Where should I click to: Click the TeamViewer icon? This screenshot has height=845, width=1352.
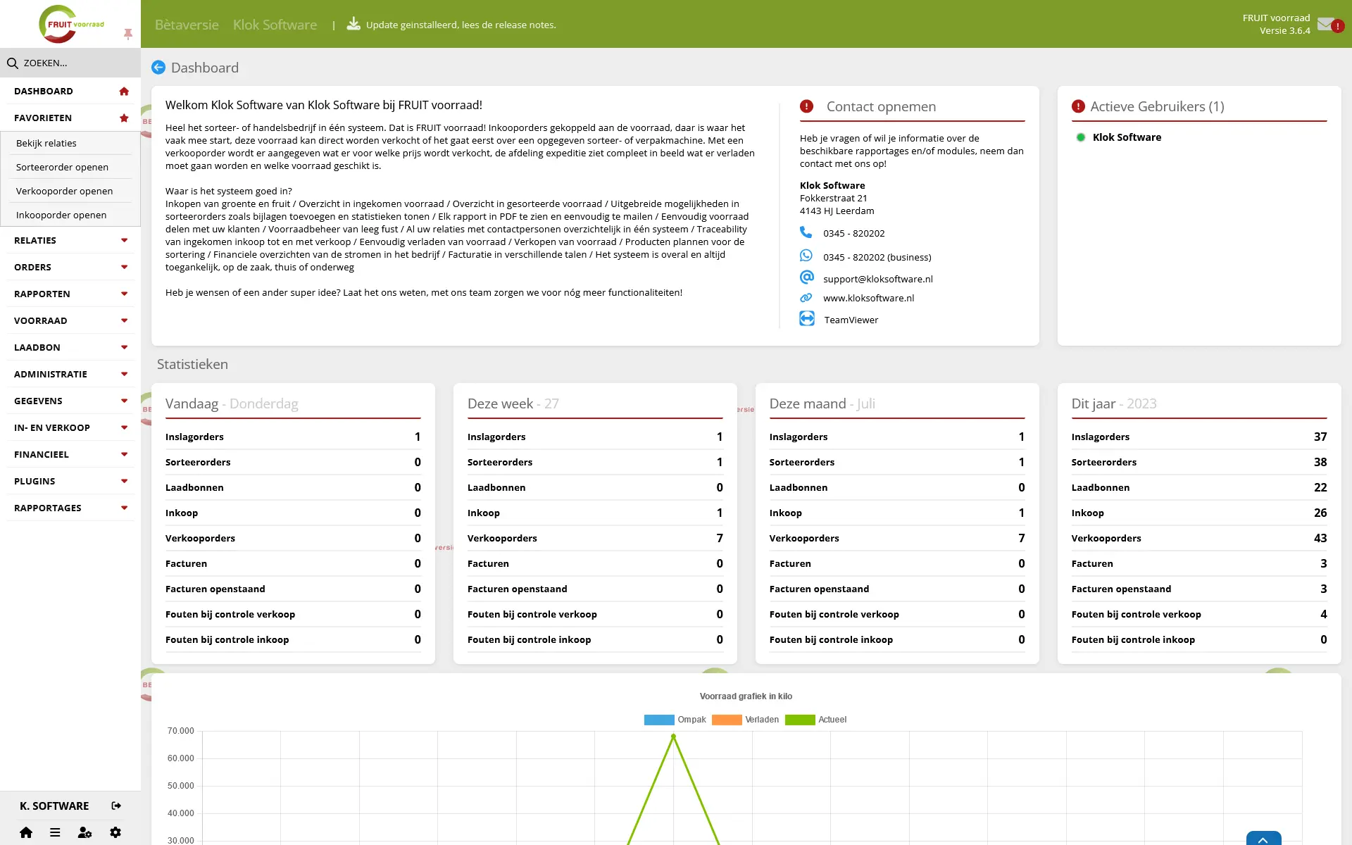807,319
